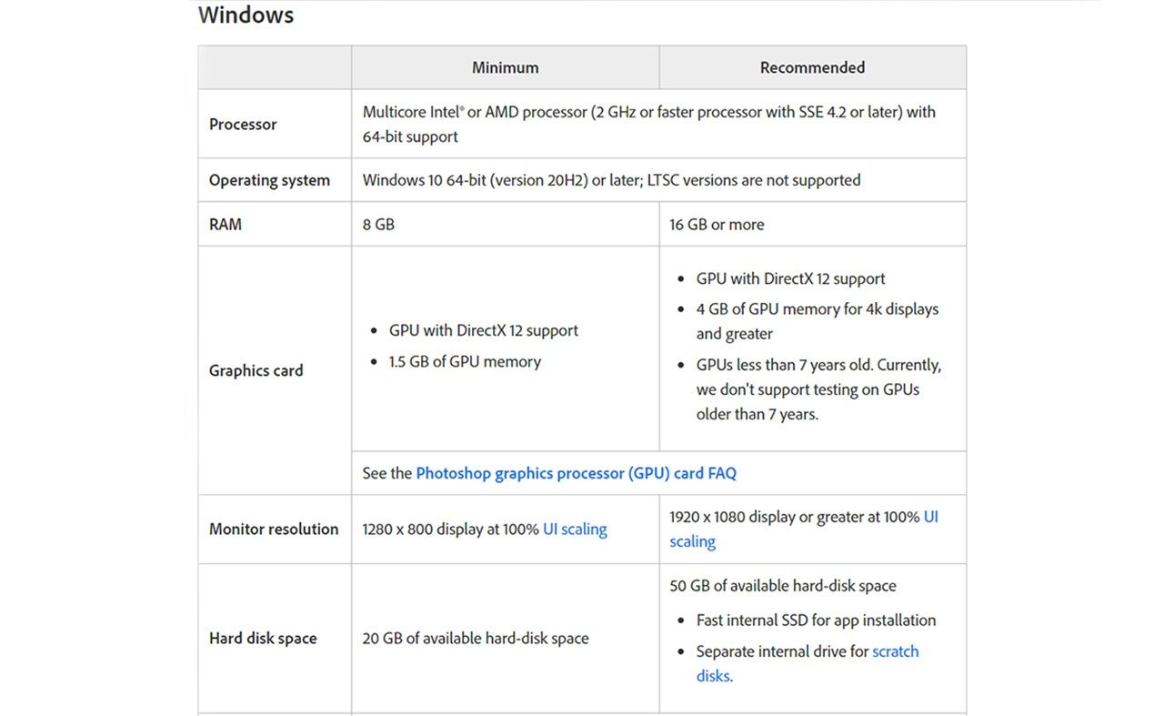Image resolution: width=1164 pixels, height=716 pixels.
Task: Click the Graphics card row label
Action: (256, 370)
